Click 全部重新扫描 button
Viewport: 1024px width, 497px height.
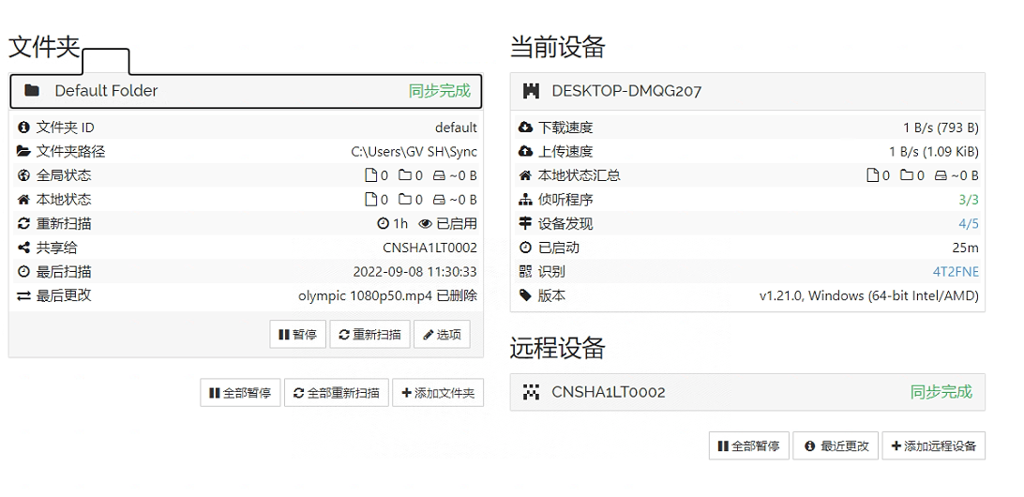click(337, 393)
